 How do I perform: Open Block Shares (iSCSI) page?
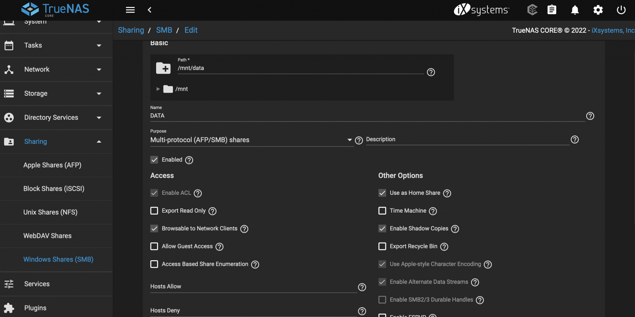click(56, 189)
